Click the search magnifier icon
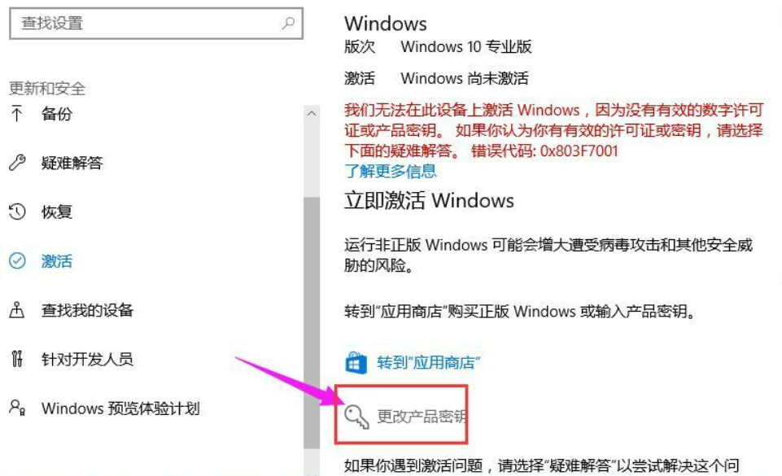Viewport: 782px width, 476px height. (288, 23)
